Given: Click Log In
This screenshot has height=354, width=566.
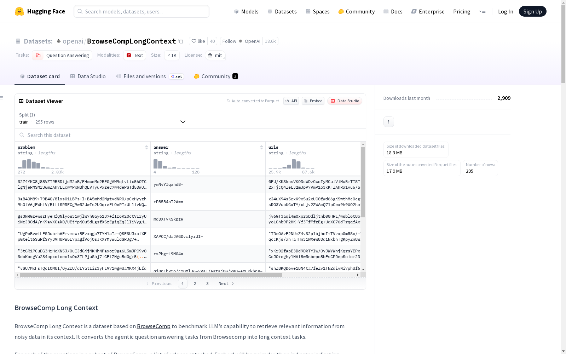Looking at the screenshot, I should pyautogui.click(x=506, y=11).
